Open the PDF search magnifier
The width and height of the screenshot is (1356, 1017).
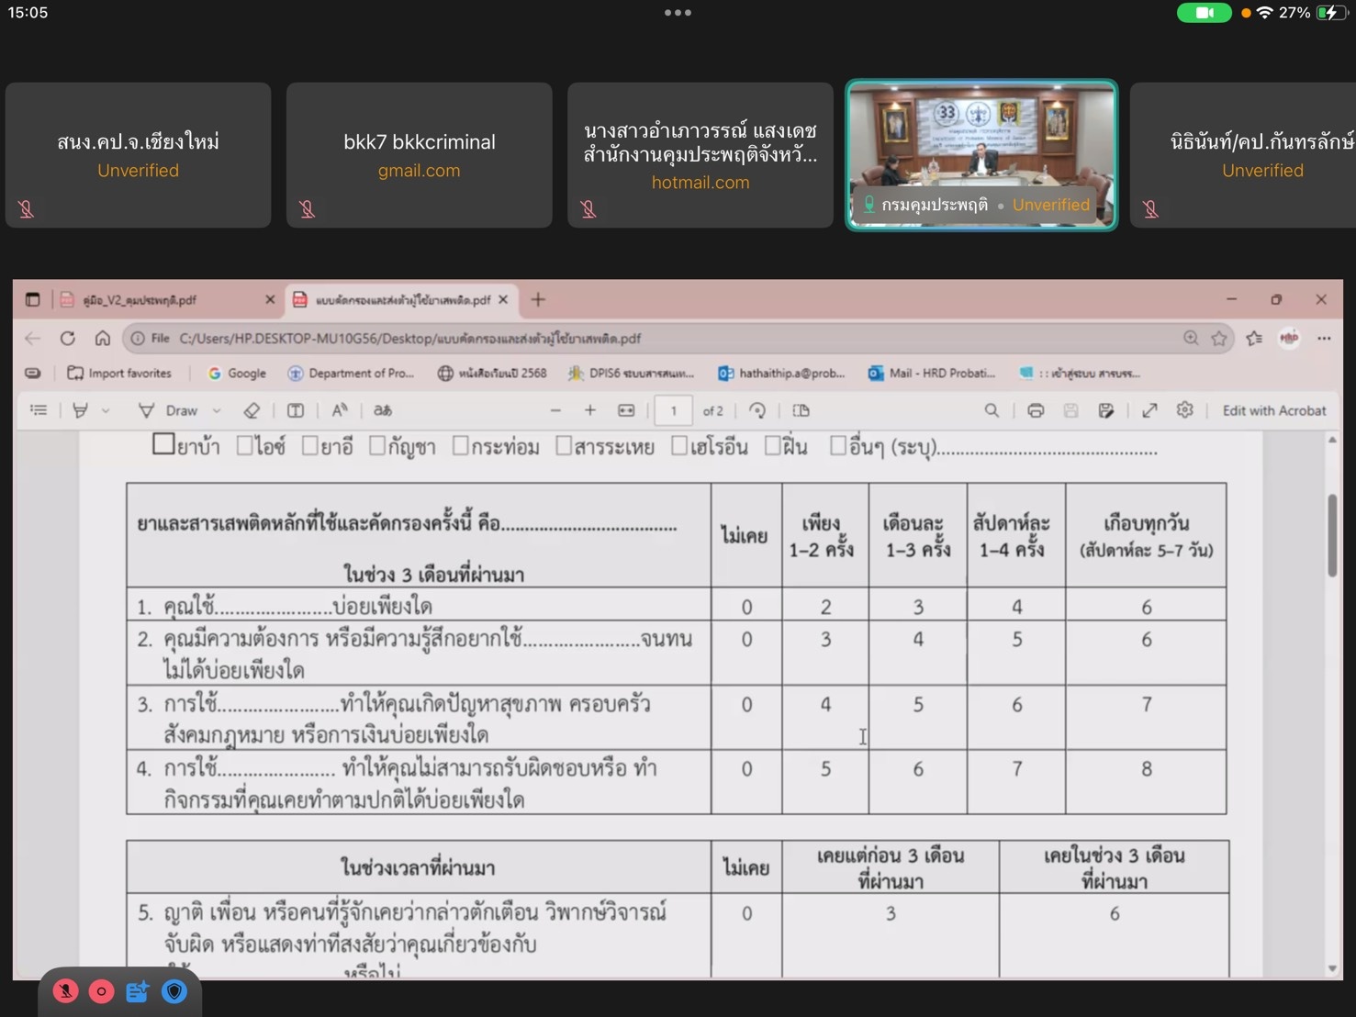click(x=992, y=410)
